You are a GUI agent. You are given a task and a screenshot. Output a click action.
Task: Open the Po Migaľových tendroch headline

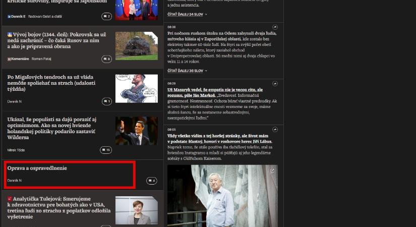click(x=51, y=83)
